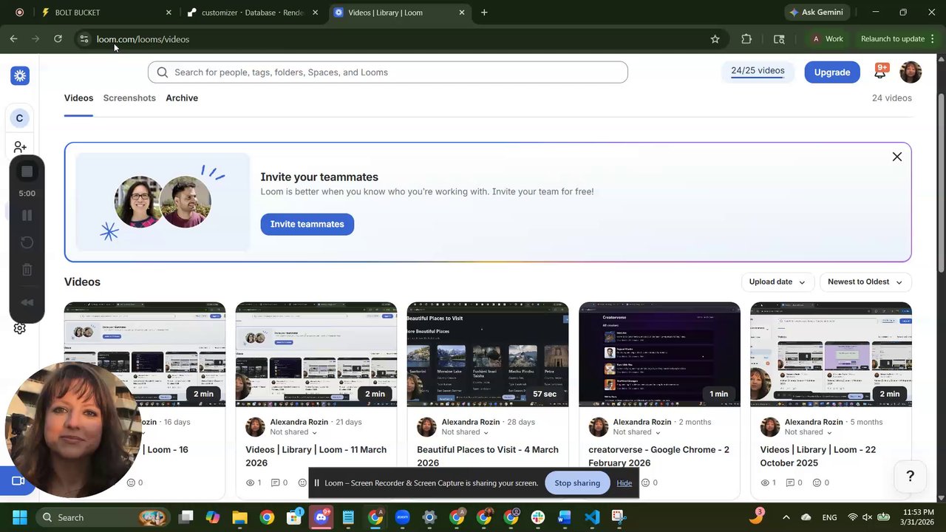
Task: Restart the Loom recording
Action: click(27, 242)
